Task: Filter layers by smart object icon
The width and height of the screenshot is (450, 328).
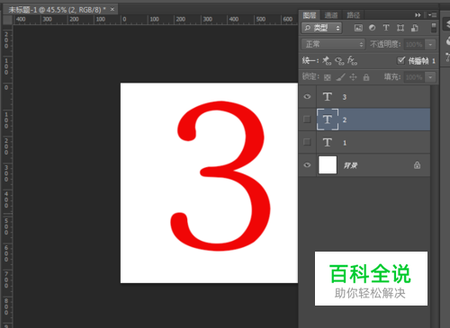Action: tap(415, 28)
